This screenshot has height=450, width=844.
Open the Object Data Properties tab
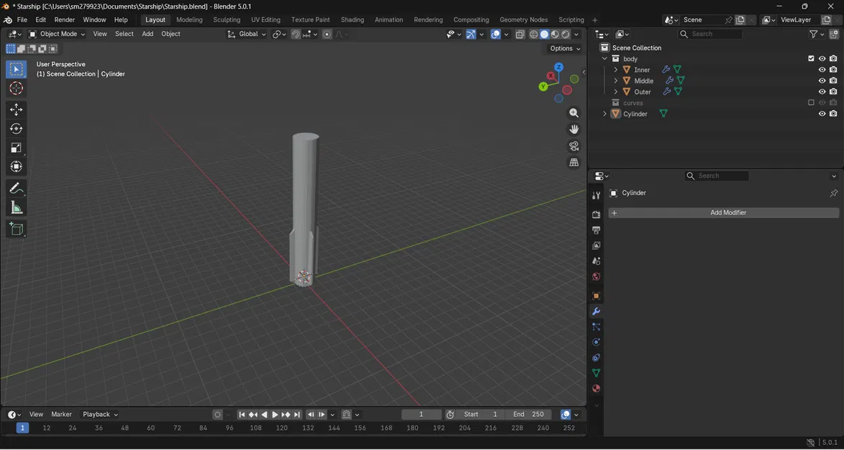coord(596,372)
